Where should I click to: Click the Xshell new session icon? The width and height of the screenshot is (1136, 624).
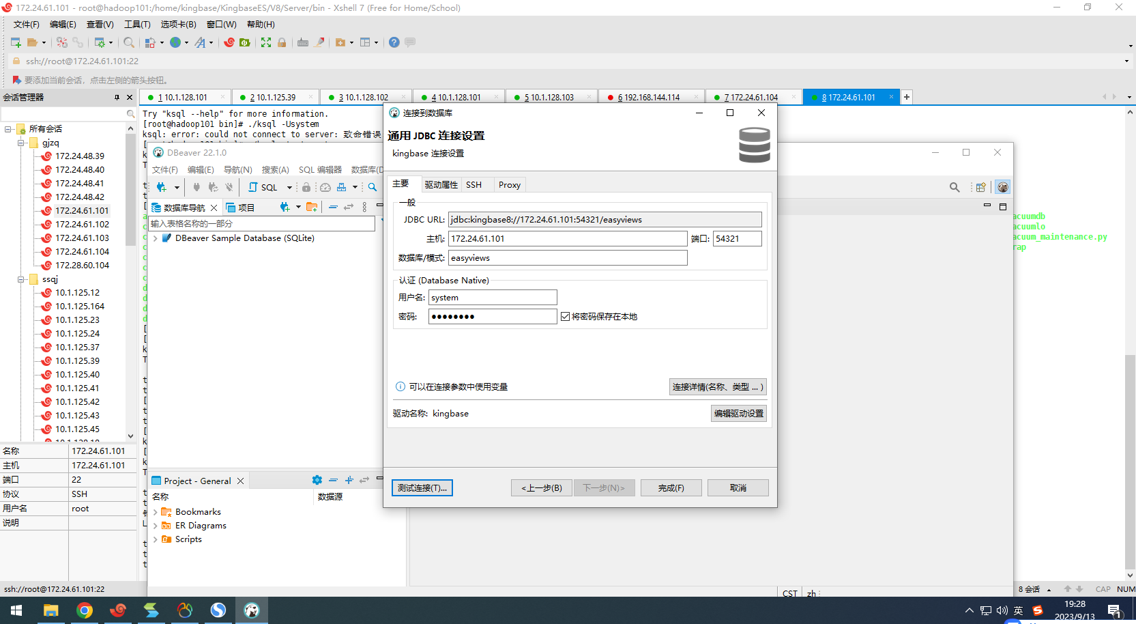click(16, 42)
